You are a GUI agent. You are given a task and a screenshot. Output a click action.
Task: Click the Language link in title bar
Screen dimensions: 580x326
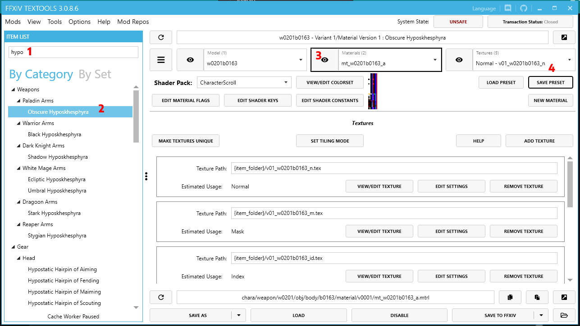484,9
